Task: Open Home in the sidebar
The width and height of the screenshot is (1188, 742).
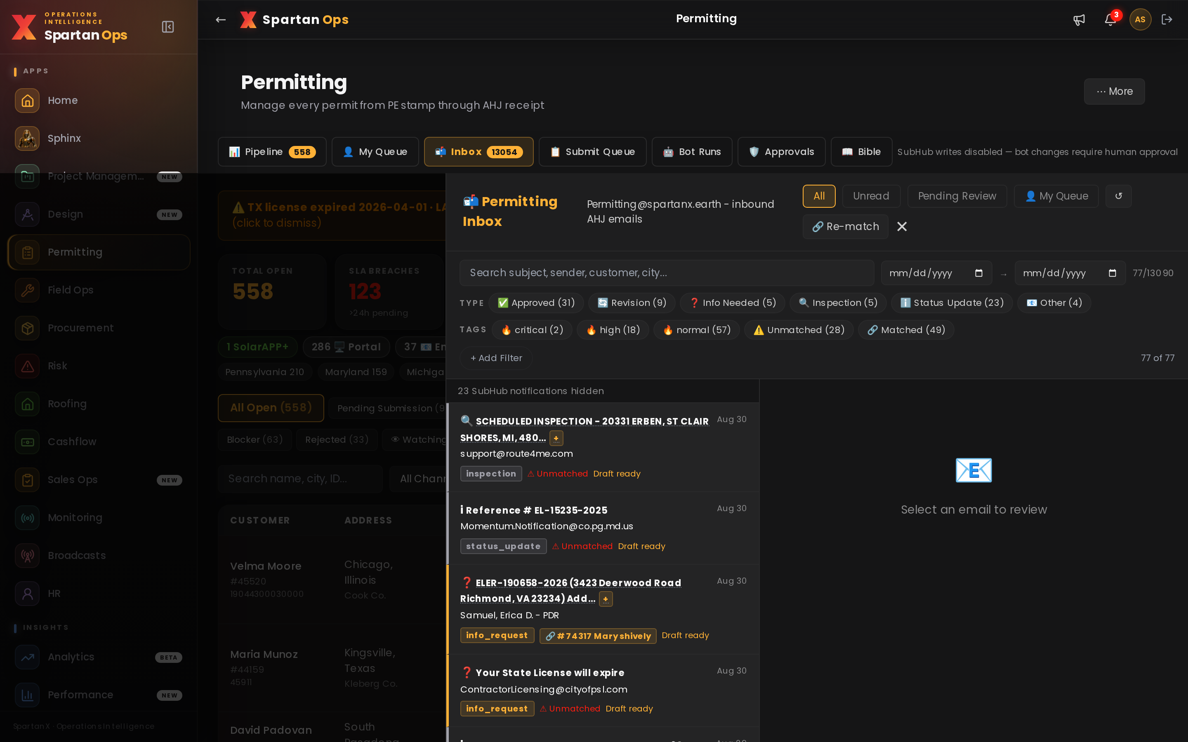Action: tap(99, 101)
